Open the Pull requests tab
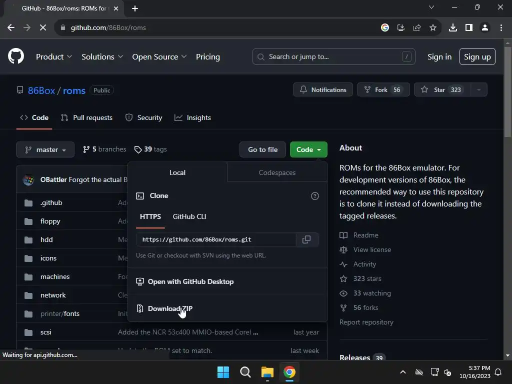Viewport: 512px width, 384px height. tap(87, 117)
